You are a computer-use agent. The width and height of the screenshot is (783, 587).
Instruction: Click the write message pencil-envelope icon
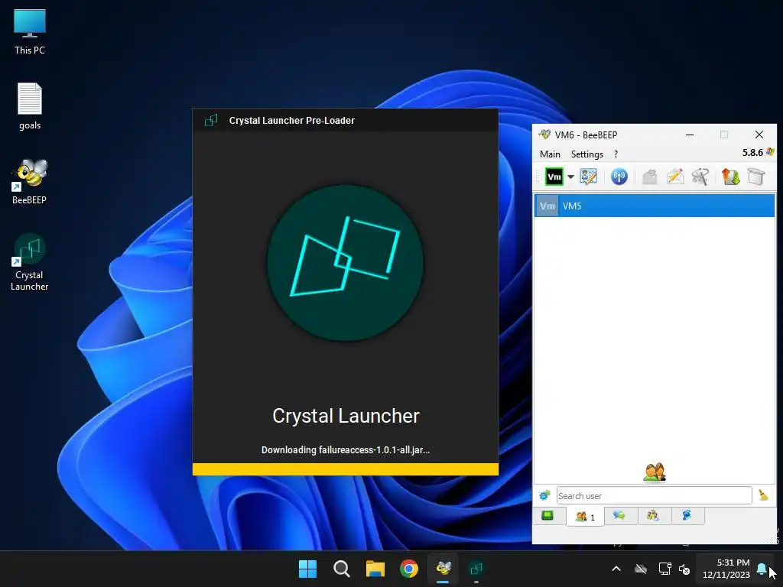pos(675,177)
